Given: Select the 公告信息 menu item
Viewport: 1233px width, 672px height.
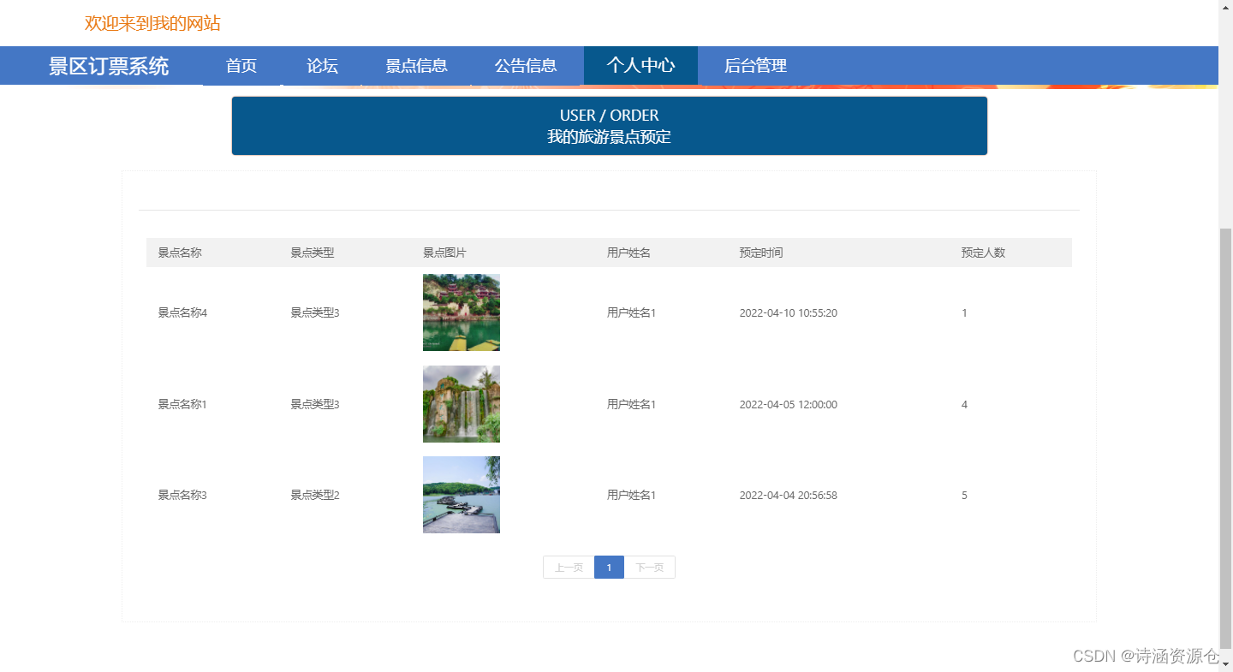Looking at the screenshot, I should 526,66.
